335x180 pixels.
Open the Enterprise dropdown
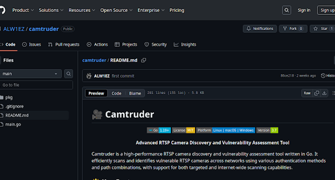click(x=151, y=10)
